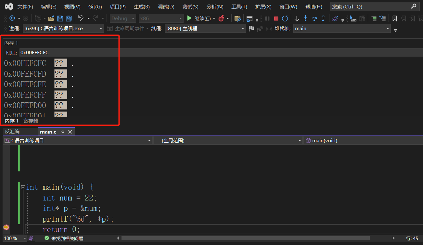Open the C语言训练项目 scope dropdown
This screenshot has width=423, height=245.
[77, 140]
